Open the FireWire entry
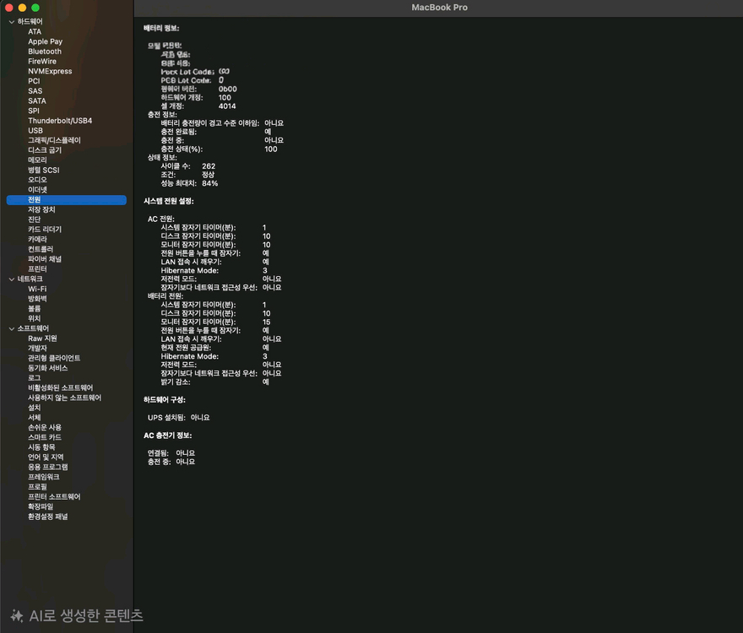The image size is (743, 633). coord(42,62)
